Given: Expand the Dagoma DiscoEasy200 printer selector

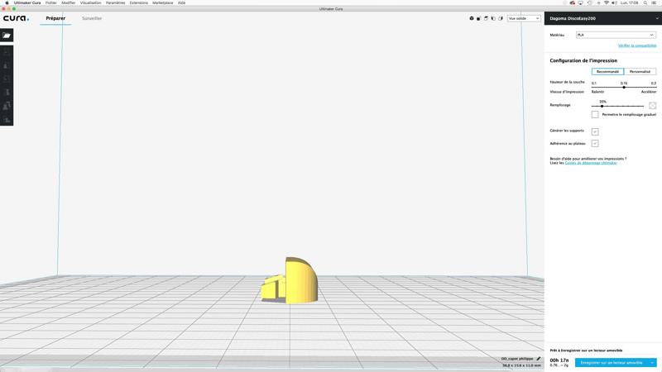Looking at the screenshot, I should 603,18.
